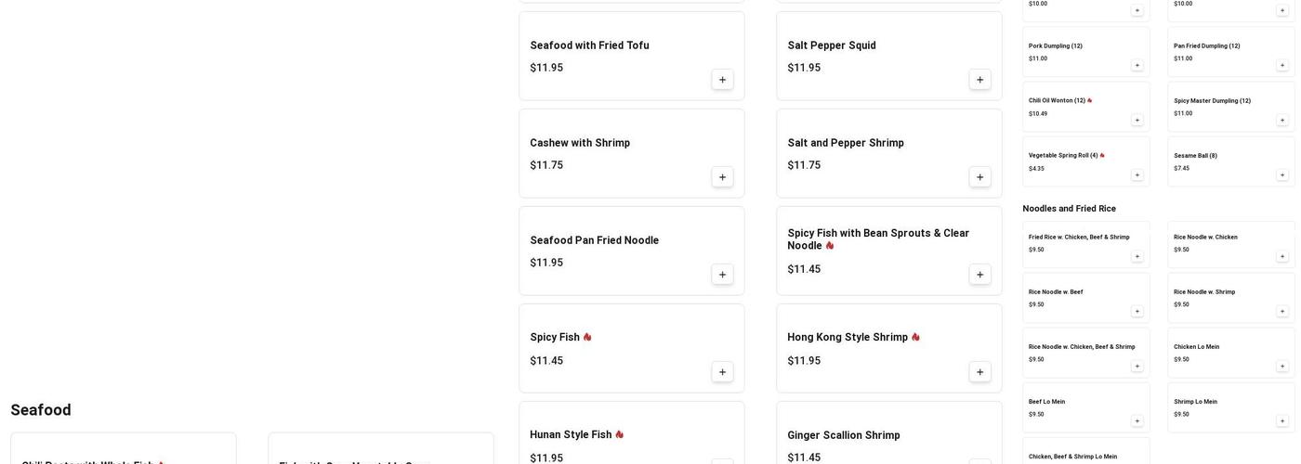Add Spicy Fish with Bean Sprouts dish
This screenshot has height=464, width=1301.
(x=979, y=275)
